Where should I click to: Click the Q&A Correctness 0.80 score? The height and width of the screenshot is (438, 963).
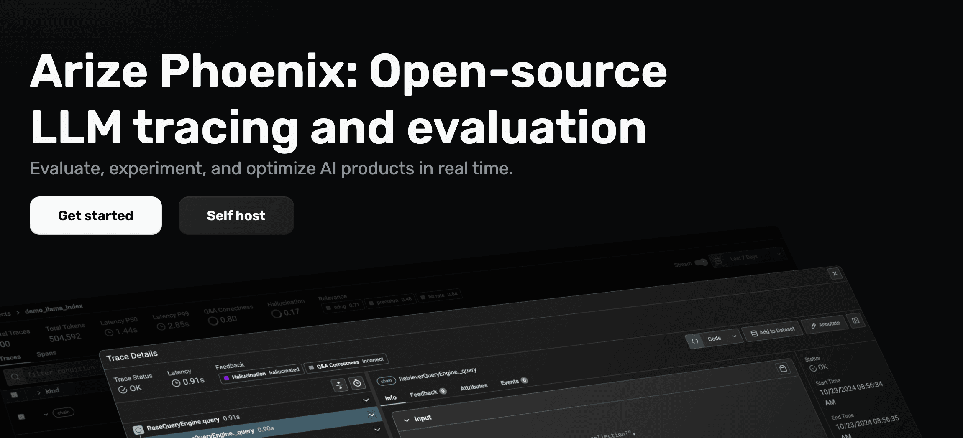point(223,320)
